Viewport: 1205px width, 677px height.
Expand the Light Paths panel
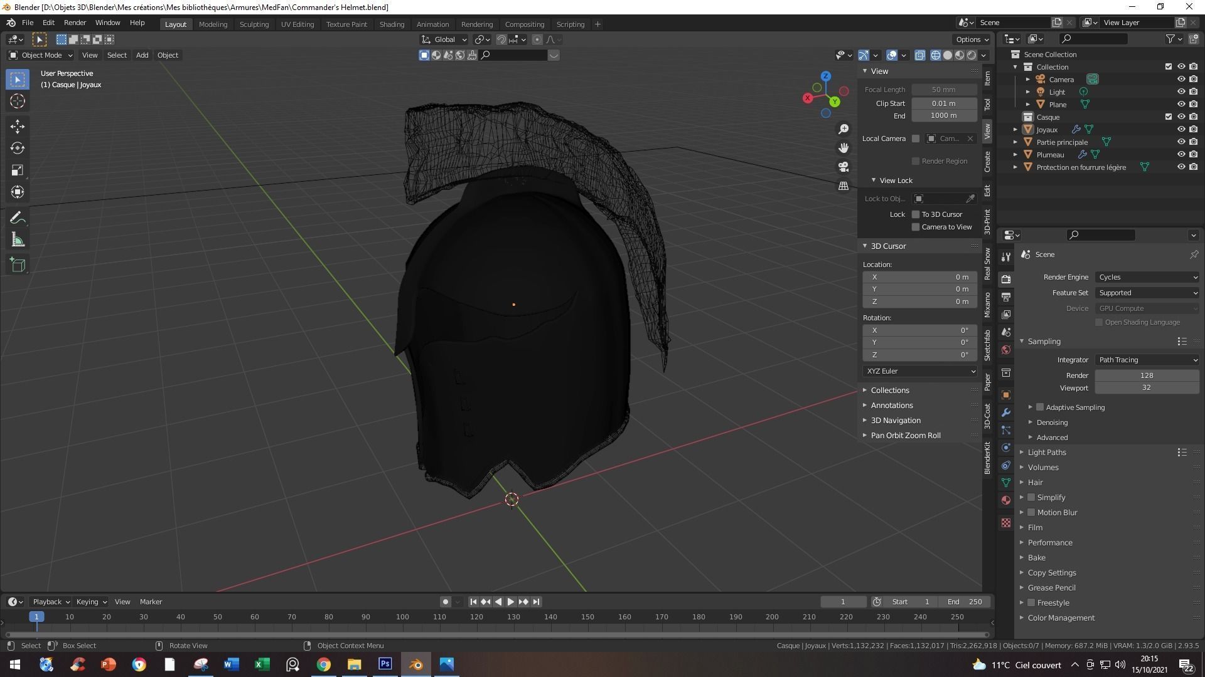pyautogui.click(x=1046, y=452)
